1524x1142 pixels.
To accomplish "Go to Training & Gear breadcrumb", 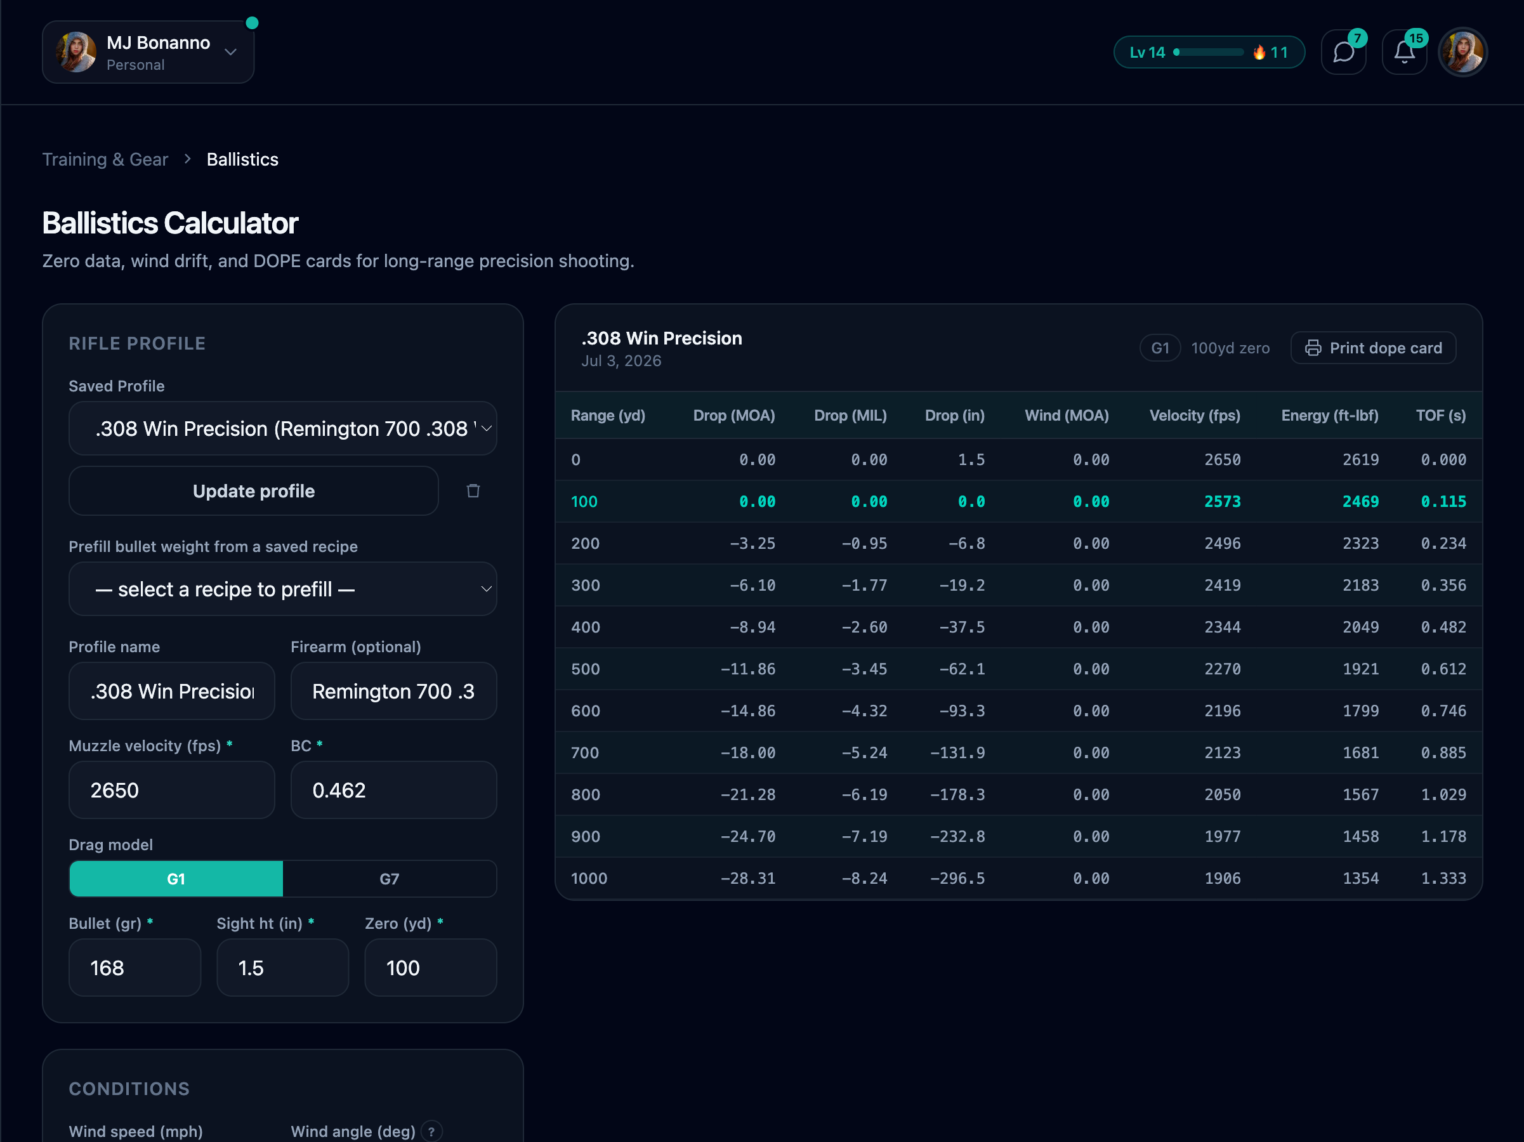I will [x=105, y=159].
